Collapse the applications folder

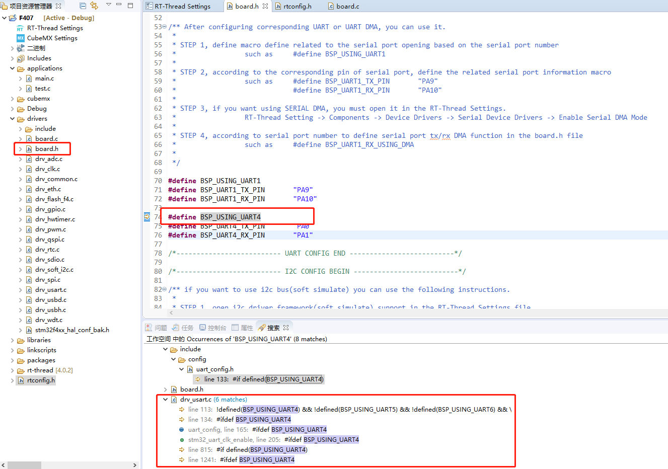coord(13,68)
